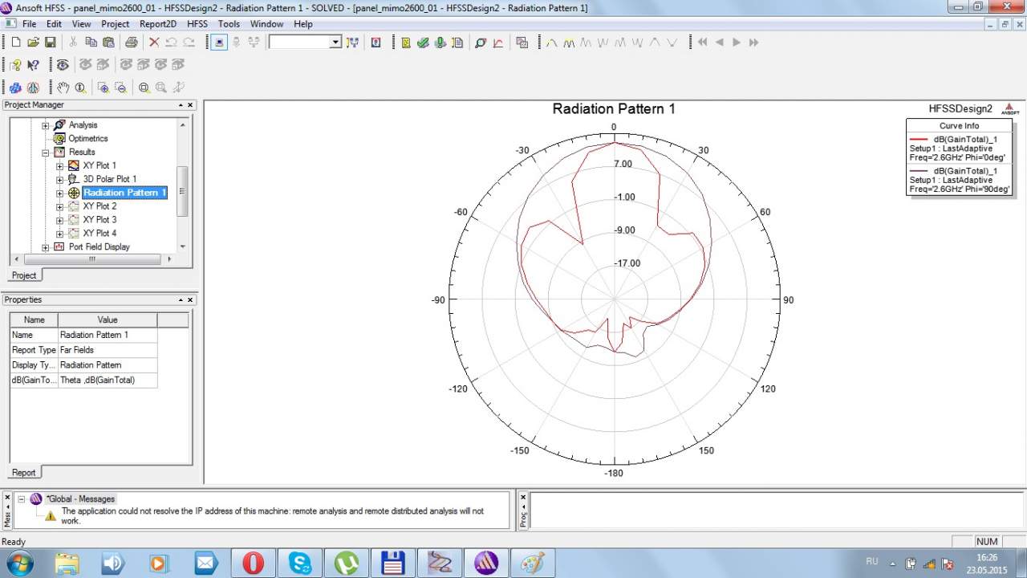This screenshot has width=1027, height=578.
Task: Open the Report2D menu
Action: [157, 24]
